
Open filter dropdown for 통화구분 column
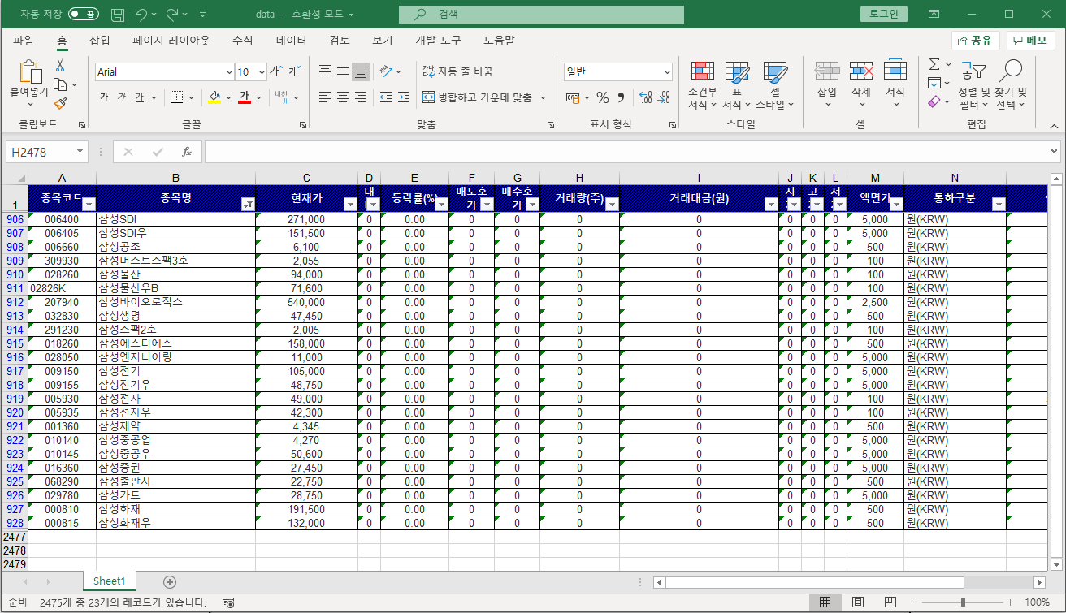pos(999,205)
